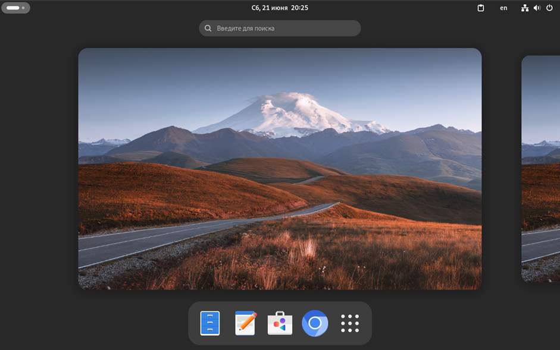Open the wired network status icon
Image resolution: width=560 pixels, height=350 pixels.
[525, 8]
